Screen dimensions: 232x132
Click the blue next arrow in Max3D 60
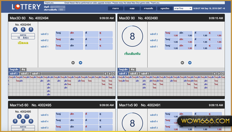pos(81,63)
